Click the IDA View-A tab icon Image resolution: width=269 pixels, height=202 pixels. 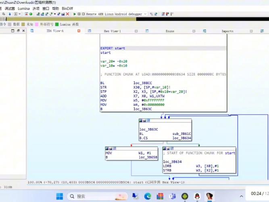(32, 31)
